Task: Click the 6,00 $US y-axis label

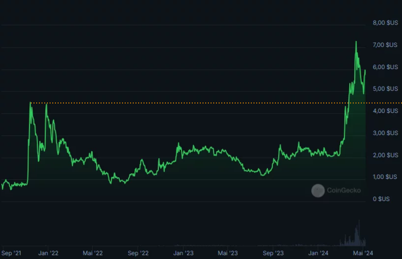Action: click(x=385, y=67)
